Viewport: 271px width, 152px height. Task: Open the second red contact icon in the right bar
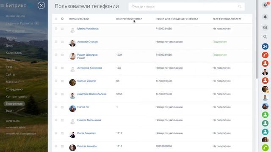(x=265, y=80)
